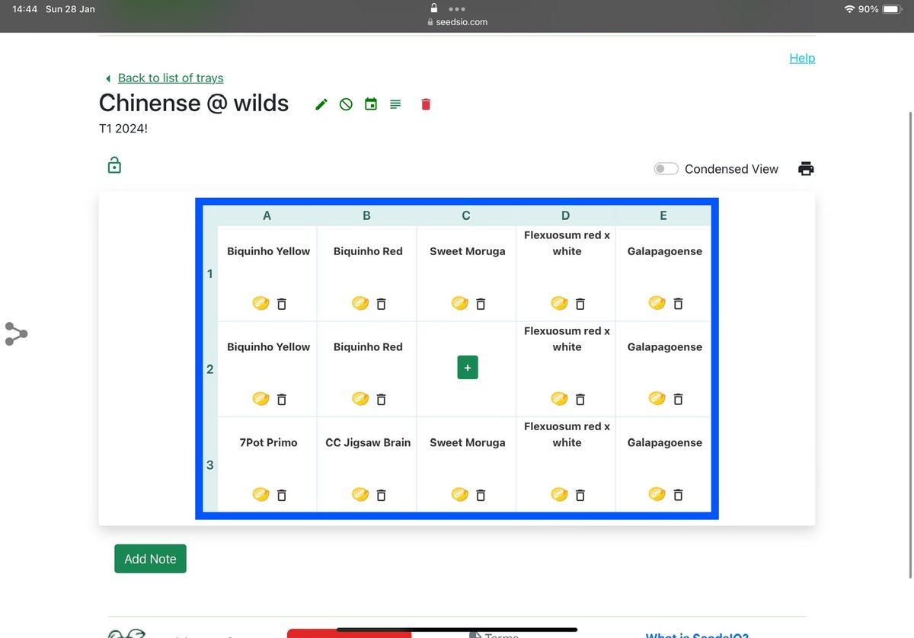Delete Biquinho Red in cell B1
This screenshot has width=914, height=638.
pos(382,304)
